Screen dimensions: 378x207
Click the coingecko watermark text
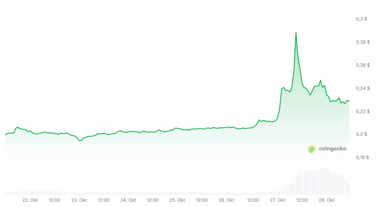[x=332, y=149]
